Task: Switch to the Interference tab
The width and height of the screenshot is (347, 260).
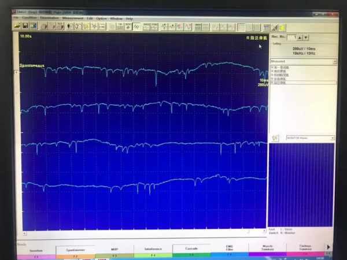Action: 153,251
